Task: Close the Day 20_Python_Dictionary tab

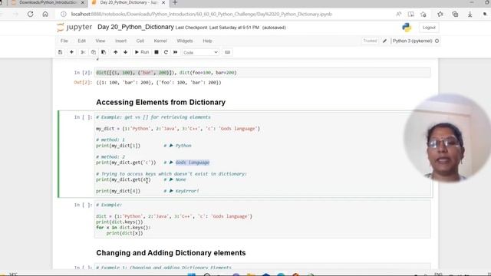Action: (x=163, y=2)
